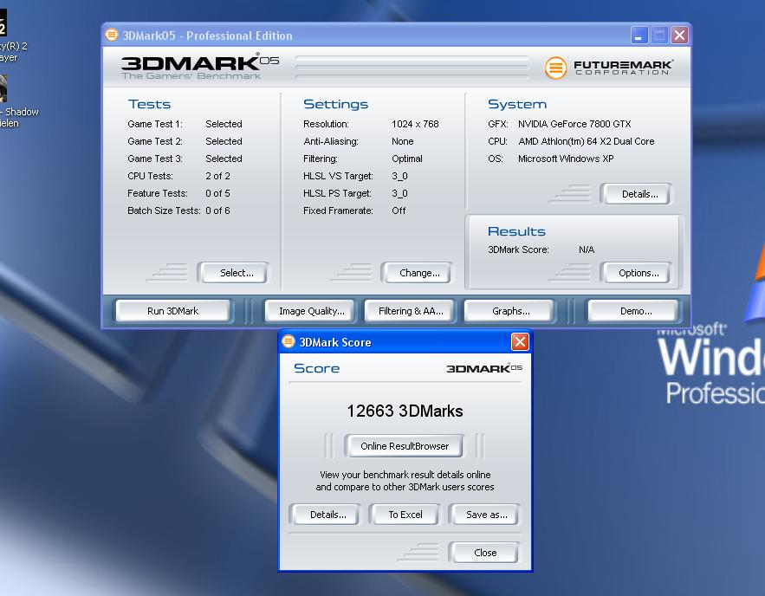Click the CPU Tests 2 of 2 value
Screen dimensions: 765x596
point(217,176)
